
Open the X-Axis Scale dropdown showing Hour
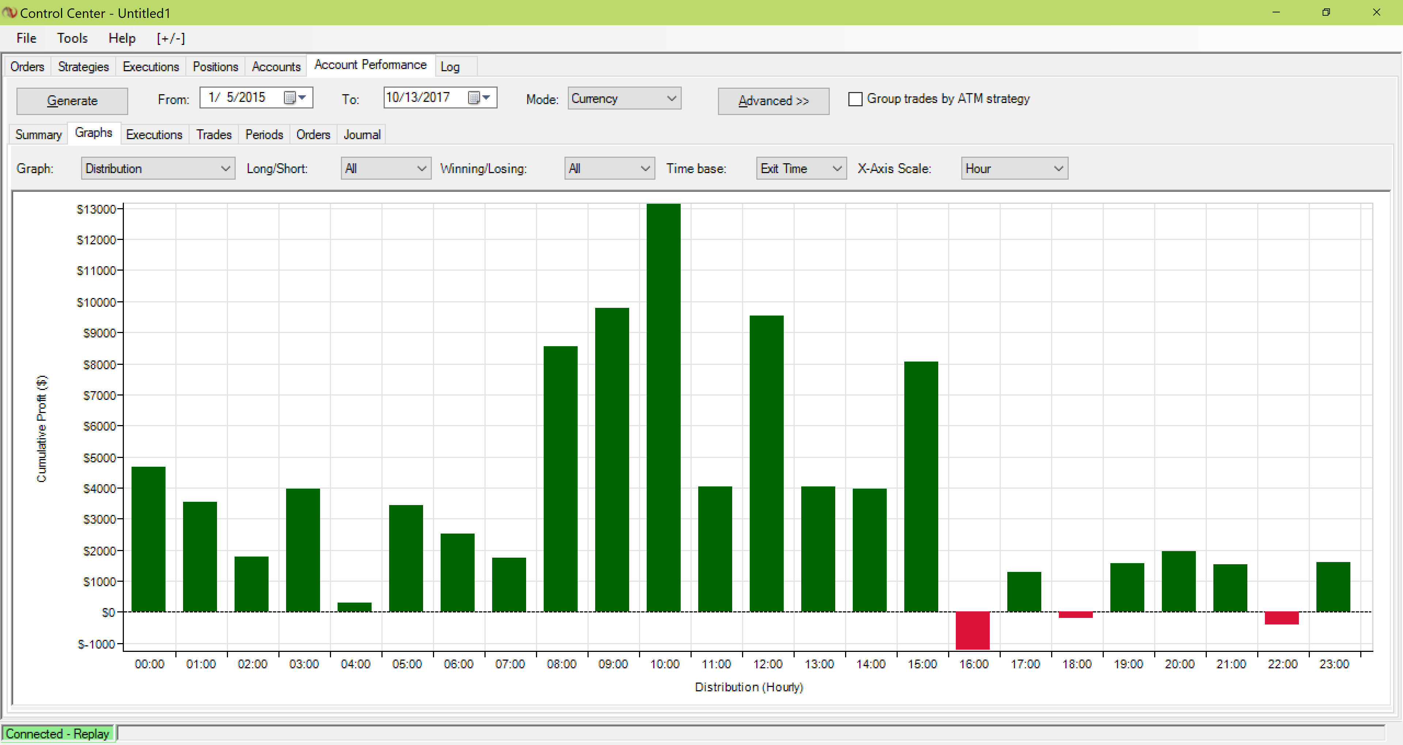click(1014, 168)
